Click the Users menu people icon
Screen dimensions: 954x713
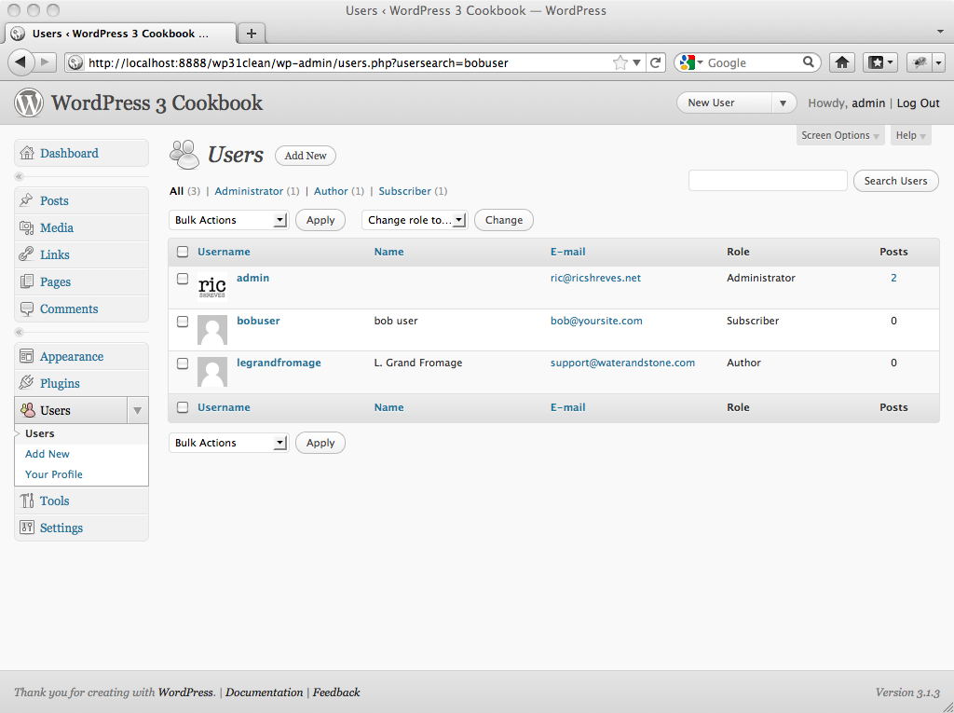27,410
